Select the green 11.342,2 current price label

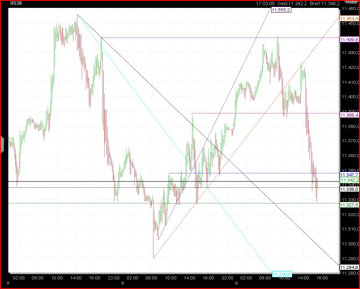point(349,180)
